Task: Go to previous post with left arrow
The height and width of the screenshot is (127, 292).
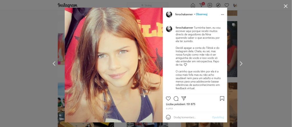Action: click(x=54, y=64)
